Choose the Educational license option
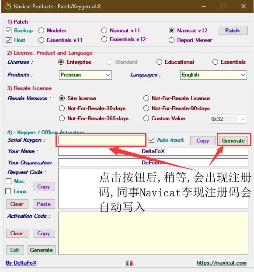The width and height of the screenshot is (254, 272). (159, 62)
